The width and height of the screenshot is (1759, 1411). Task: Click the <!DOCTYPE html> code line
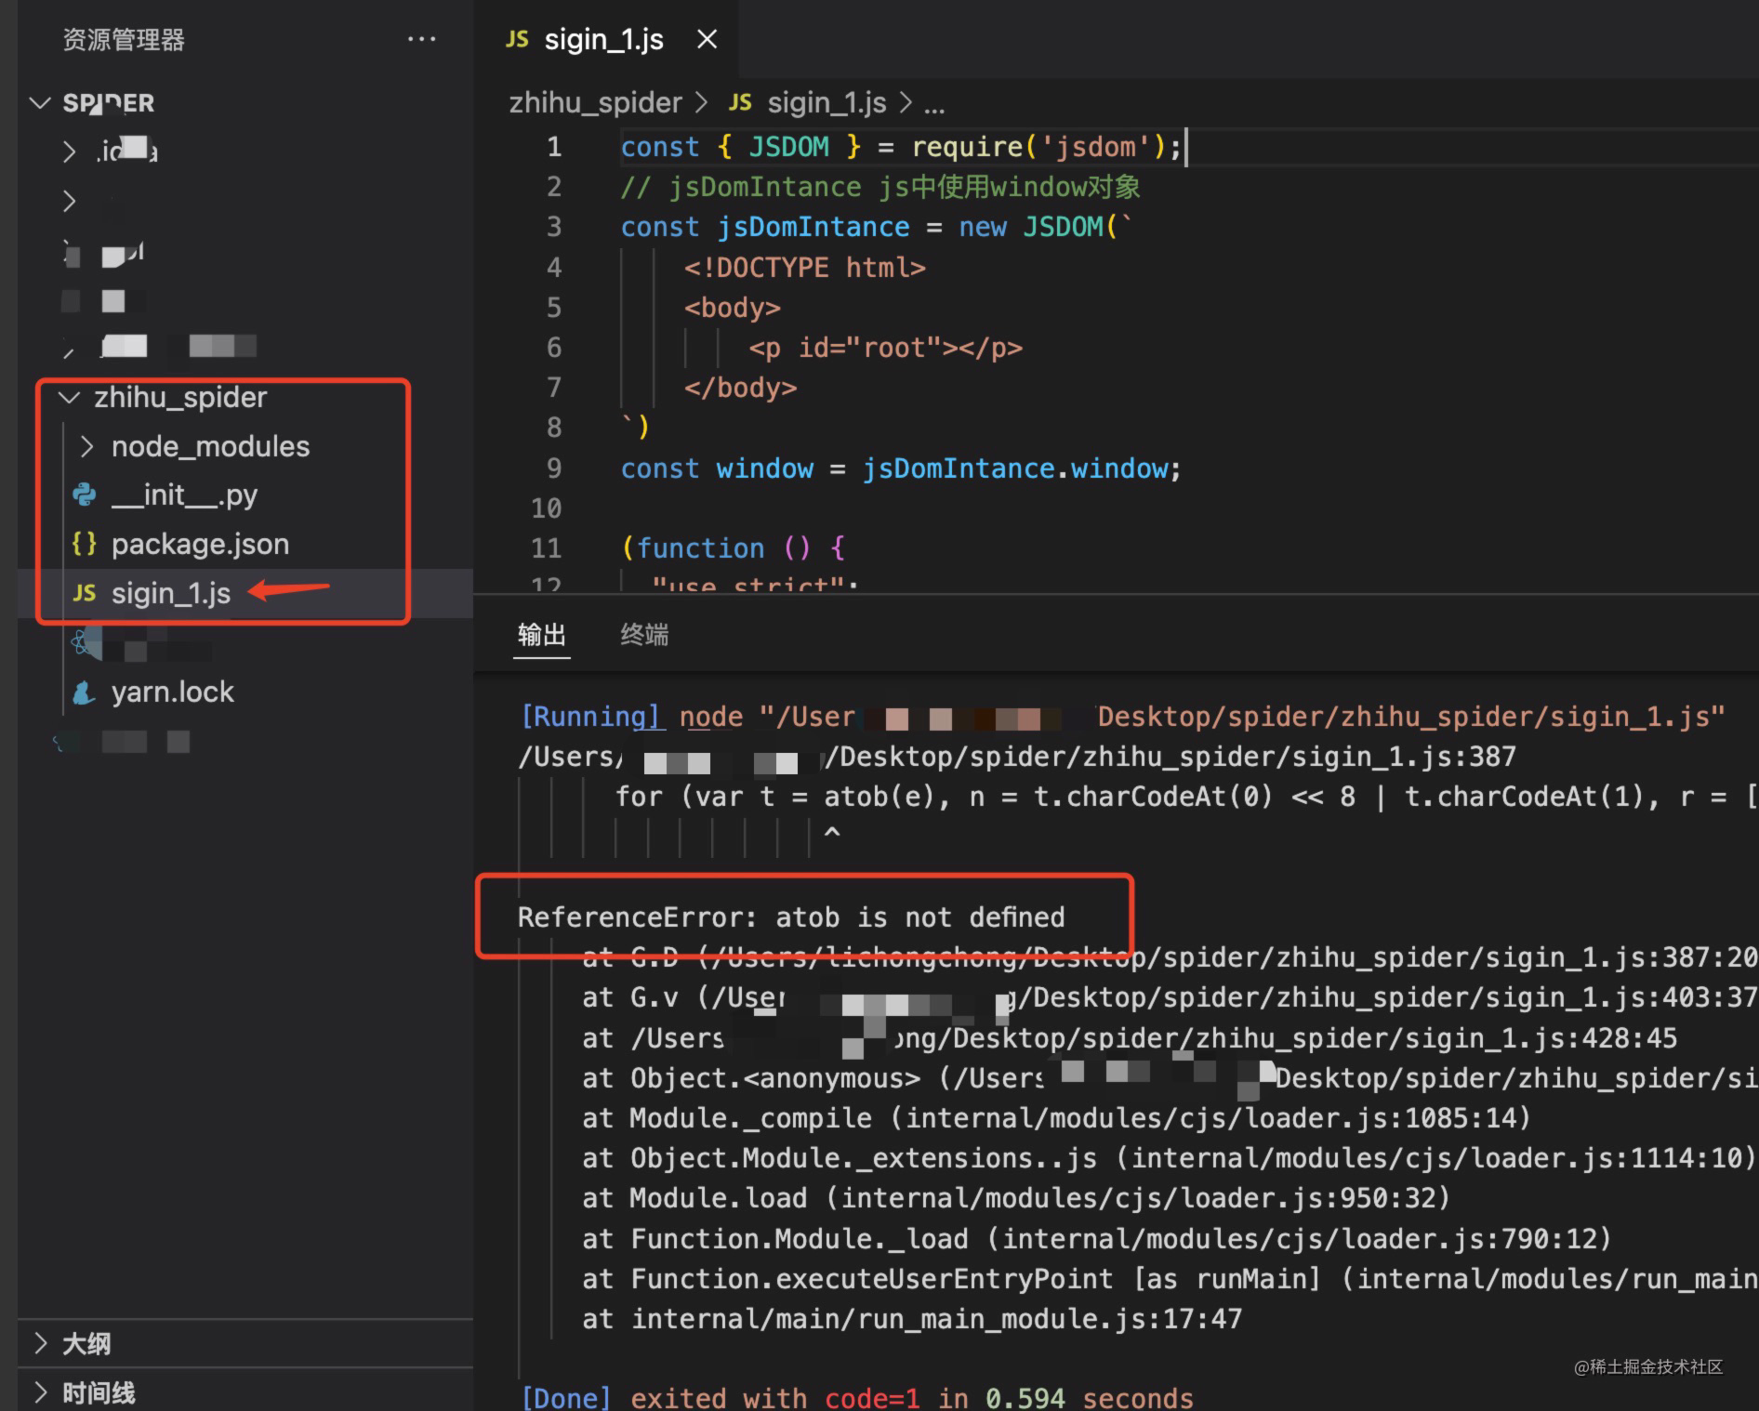click(805, 268)
